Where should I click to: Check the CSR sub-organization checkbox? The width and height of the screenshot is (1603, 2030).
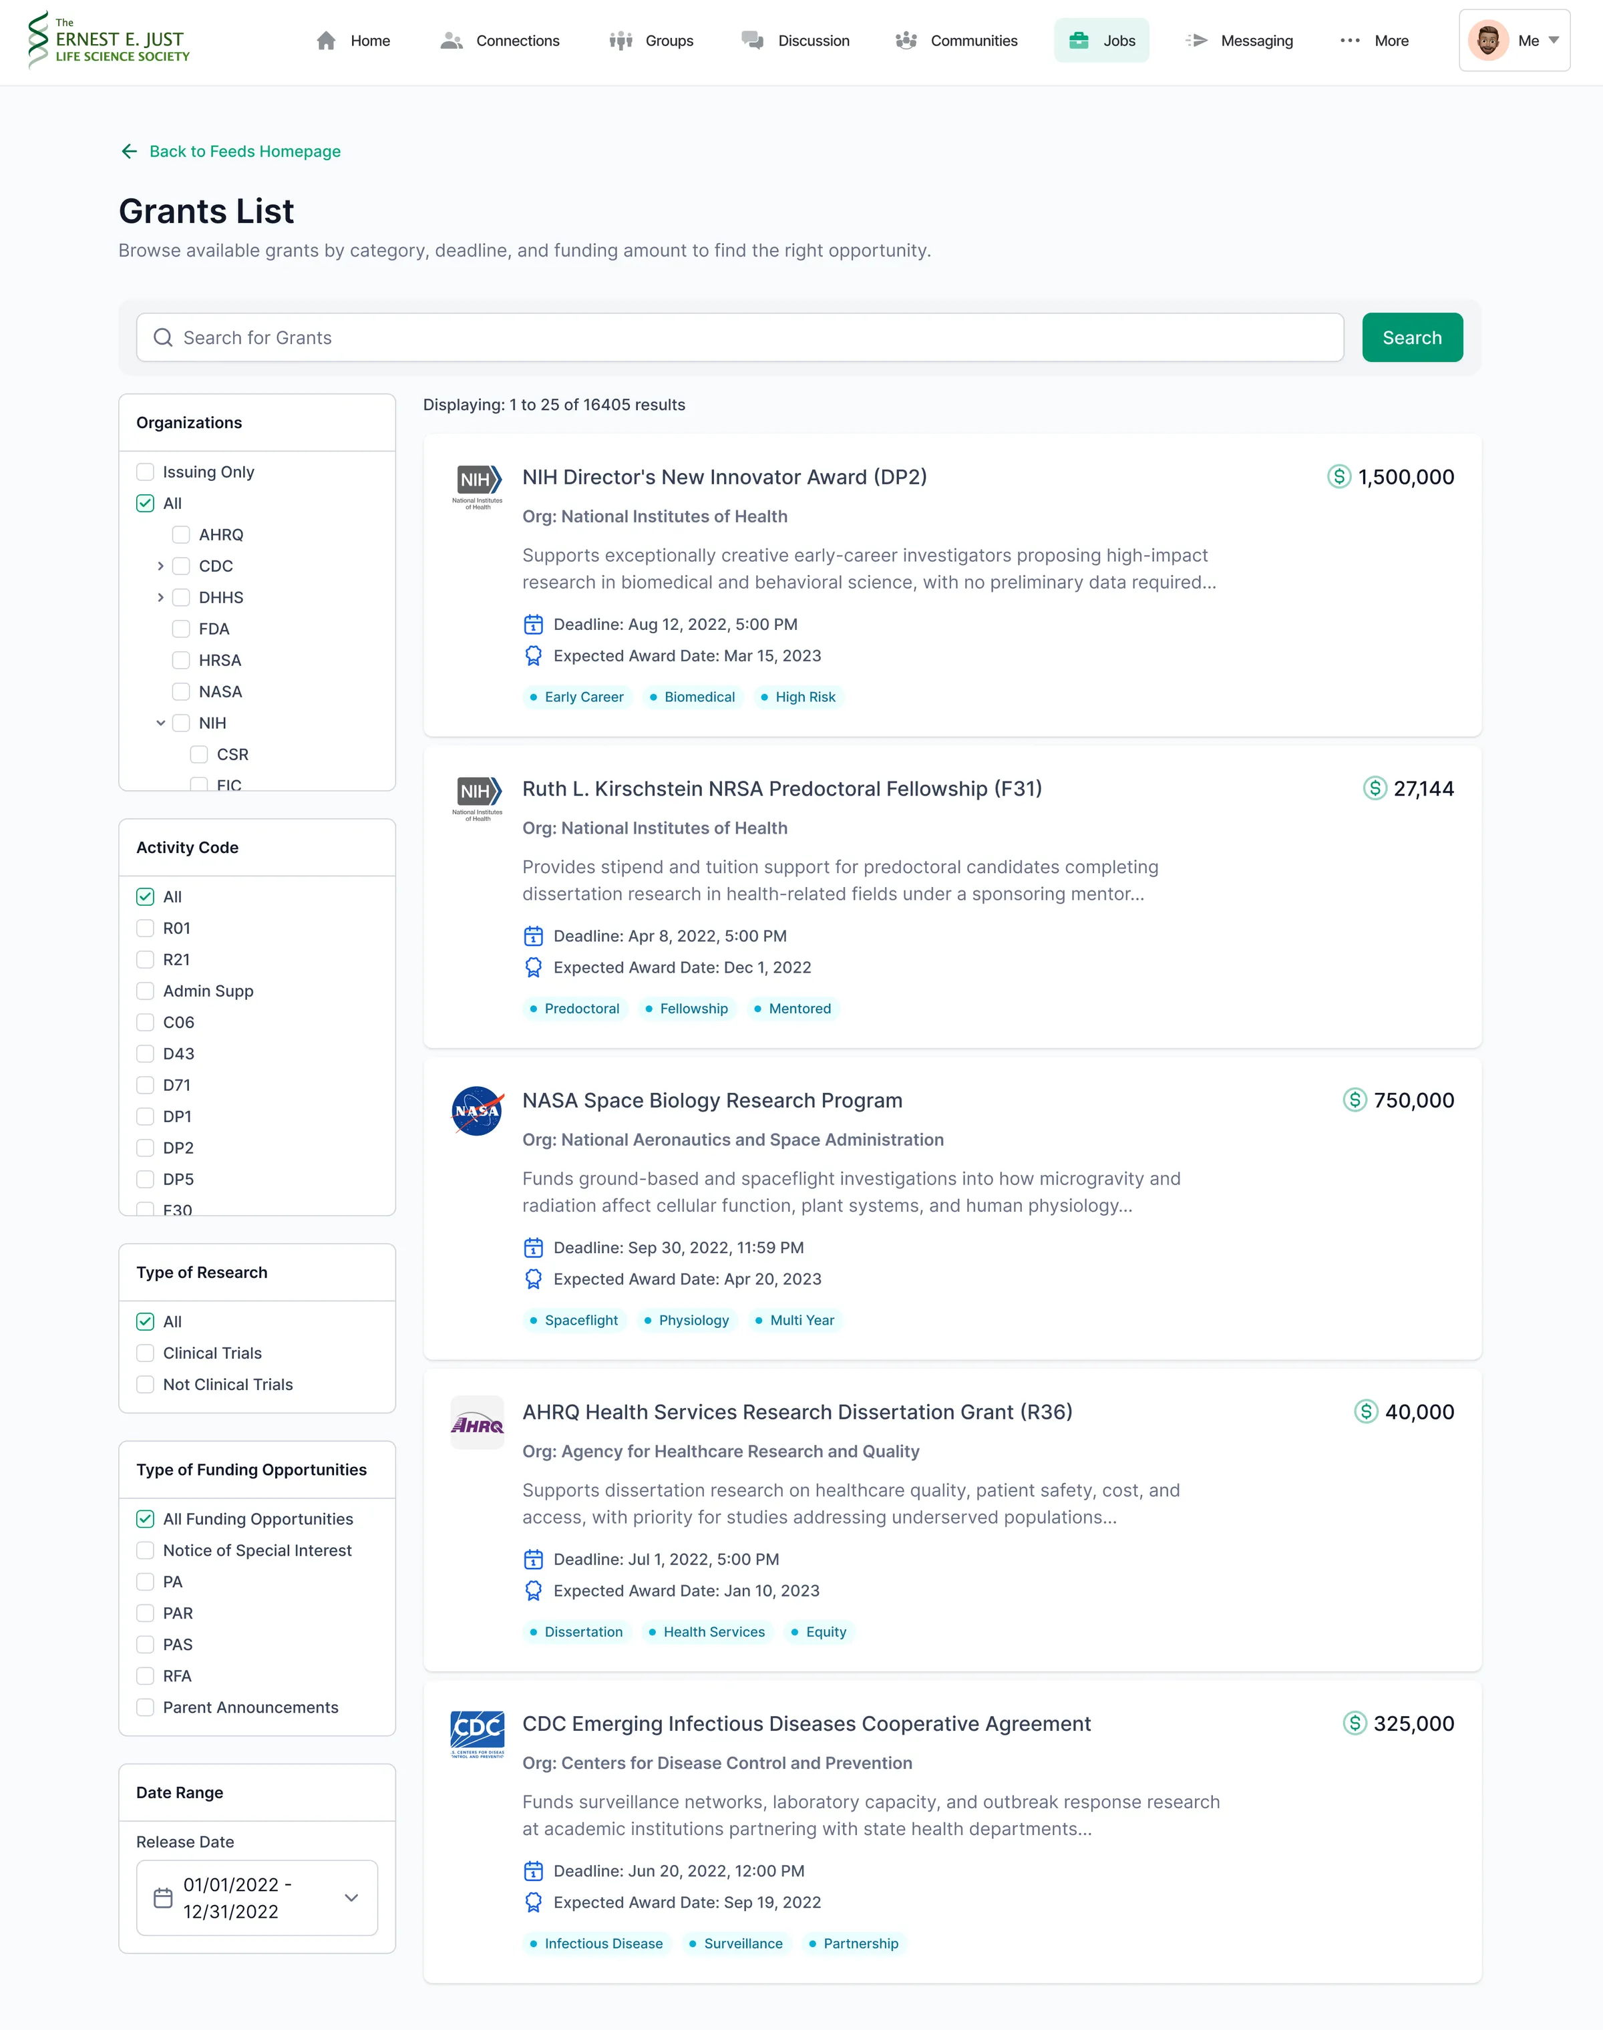(x=199, y=755)
